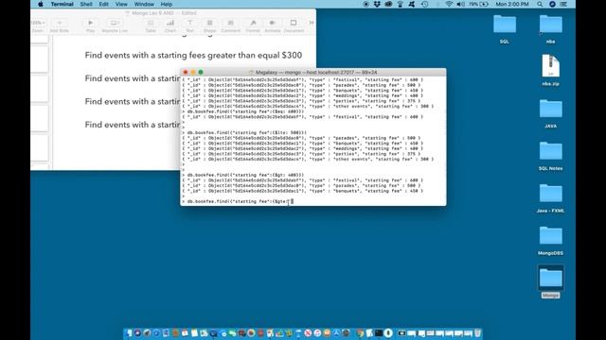Click the $eq: 600 find command line
Viewport: 606px width, 340px height.
tap(245, 111)
